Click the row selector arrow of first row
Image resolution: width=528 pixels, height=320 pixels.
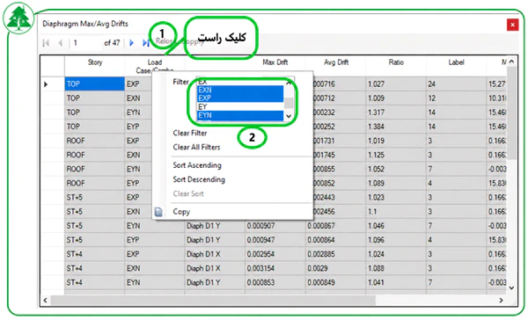click(46, 84)
